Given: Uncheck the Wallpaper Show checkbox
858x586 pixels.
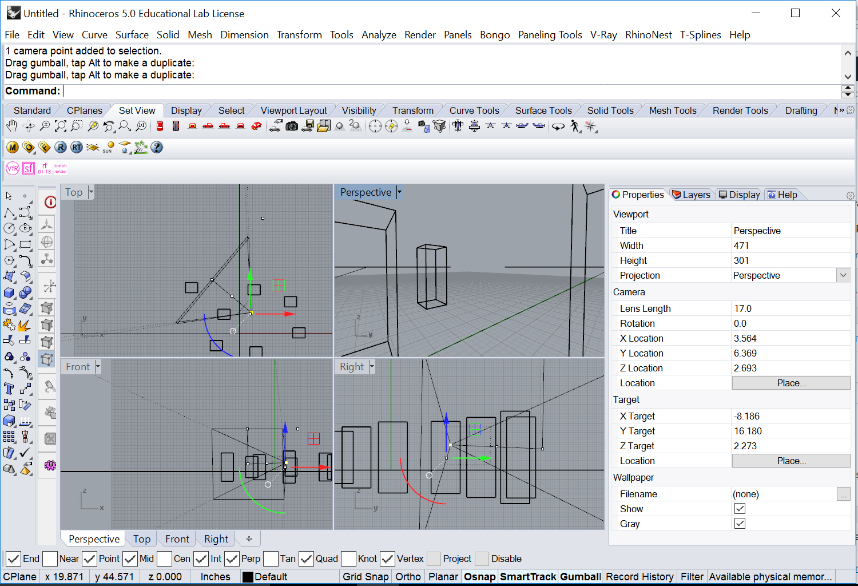Looking at the screenshot, I should (x=740, y=509).
